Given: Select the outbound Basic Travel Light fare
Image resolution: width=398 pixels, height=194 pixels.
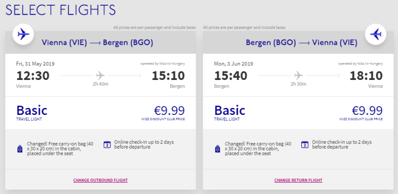Looking at the screenshot, I should pyautogui.click(x=32, y=112).
